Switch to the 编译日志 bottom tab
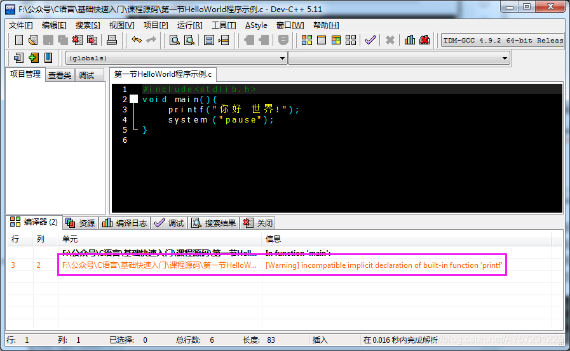Image resolution: width=570 pixels, height=351 pixels. click(125, 223)
